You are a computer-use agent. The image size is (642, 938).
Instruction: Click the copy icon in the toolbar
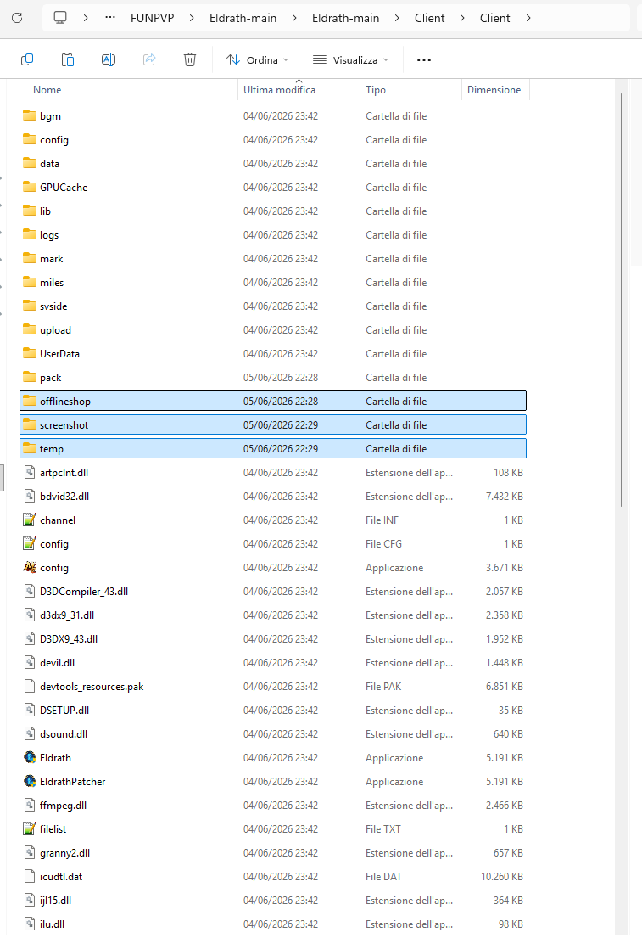click(x=27, y=59)
